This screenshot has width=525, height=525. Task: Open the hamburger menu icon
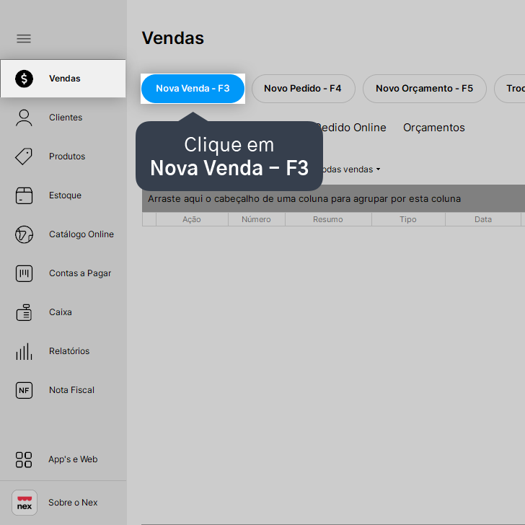click(x=24, y=38)
